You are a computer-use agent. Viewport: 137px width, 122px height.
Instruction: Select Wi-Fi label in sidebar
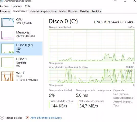click(x=20, y=73)
